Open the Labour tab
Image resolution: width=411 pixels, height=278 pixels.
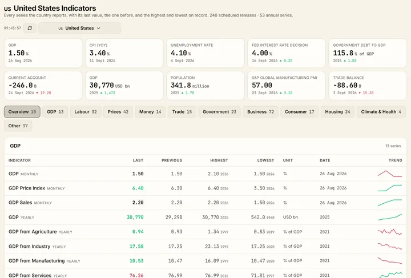point(86,112)
